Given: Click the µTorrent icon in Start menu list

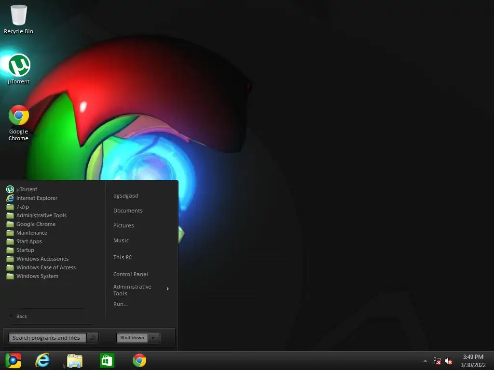Looking at the screenshot, I should 10,189.
